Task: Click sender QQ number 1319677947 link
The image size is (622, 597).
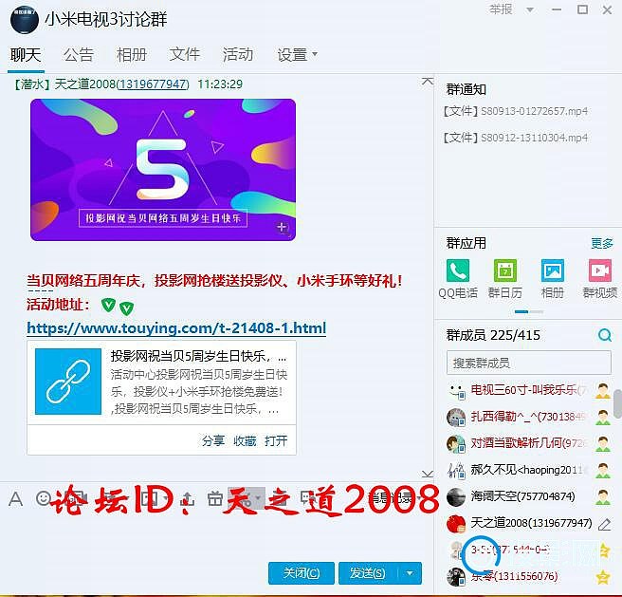Action: [x=153, y=84]
